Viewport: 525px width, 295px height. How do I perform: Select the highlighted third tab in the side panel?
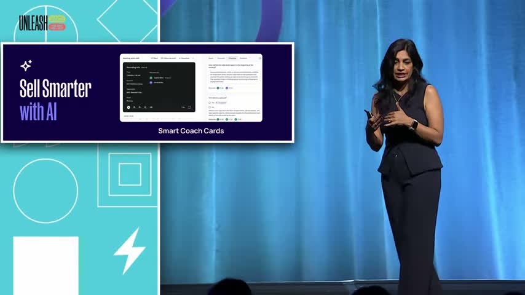coord(232,58)
